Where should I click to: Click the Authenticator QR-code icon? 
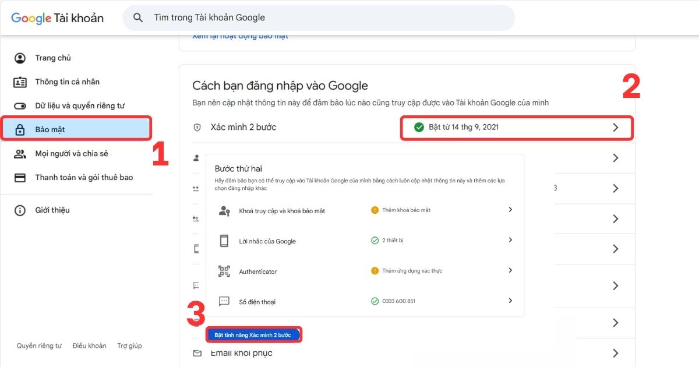click(x=224, y=270)
